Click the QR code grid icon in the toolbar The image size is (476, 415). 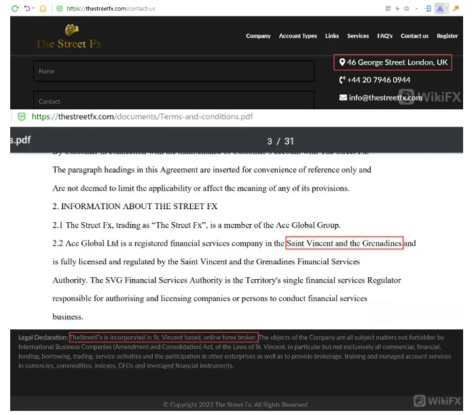388,9
